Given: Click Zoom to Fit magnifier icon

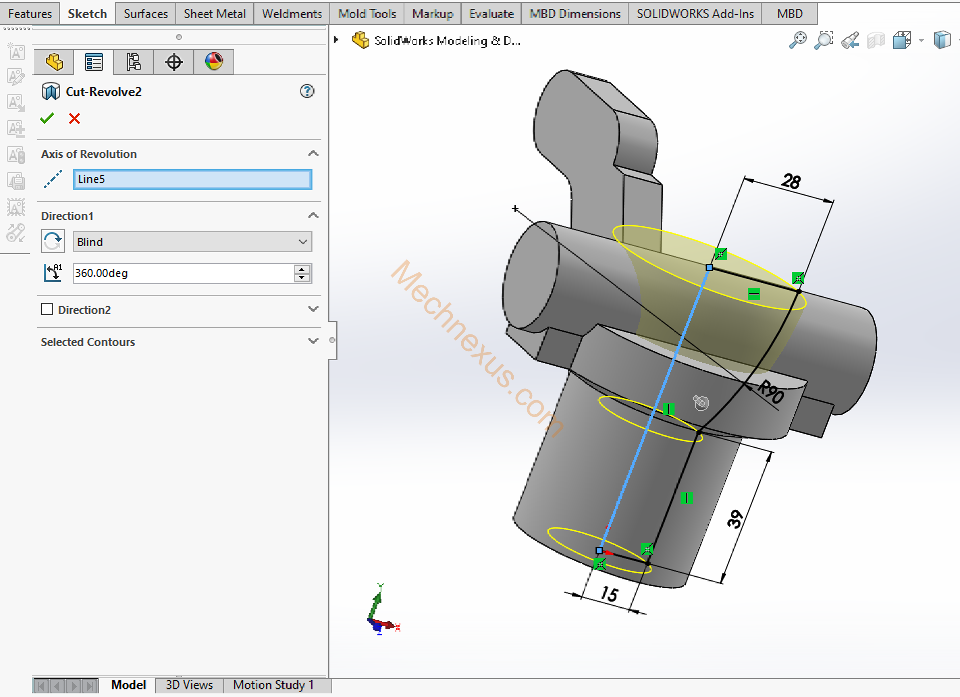Looking at the screenshot, I should coord(798,41).
